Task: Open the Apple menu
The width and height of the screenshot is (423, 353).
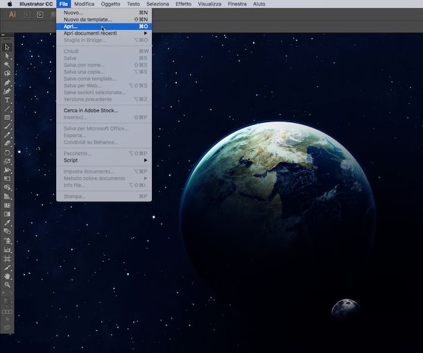Action: 10,3
